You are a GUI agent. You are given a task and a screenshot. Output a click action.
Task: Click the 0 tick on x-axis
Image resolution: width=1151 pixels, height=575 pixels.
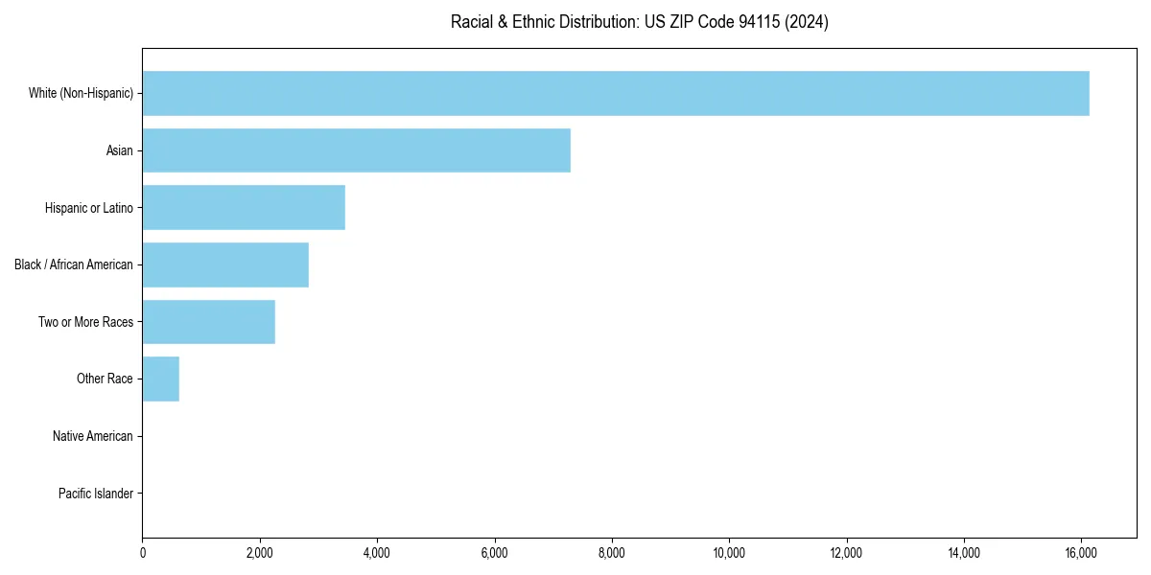[143, 552]
